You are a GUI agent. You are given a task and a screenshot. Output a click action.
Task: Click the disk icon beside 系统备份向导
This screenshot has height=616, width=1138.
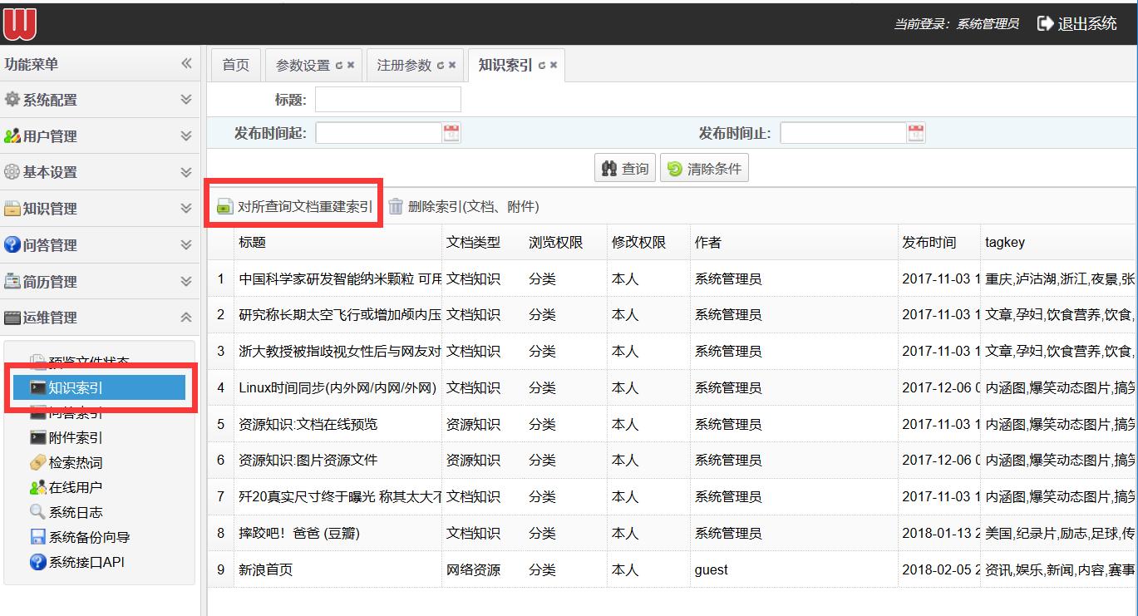[x=37, y=537]
